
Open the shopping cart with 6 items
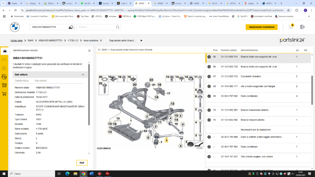click(290, 27)
